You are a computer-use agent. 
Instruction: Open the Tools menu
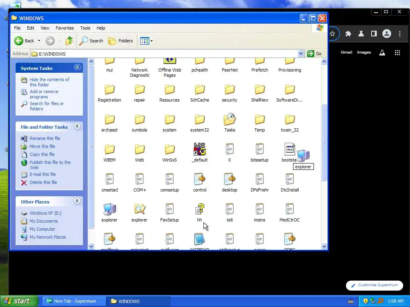pos(85,28)
